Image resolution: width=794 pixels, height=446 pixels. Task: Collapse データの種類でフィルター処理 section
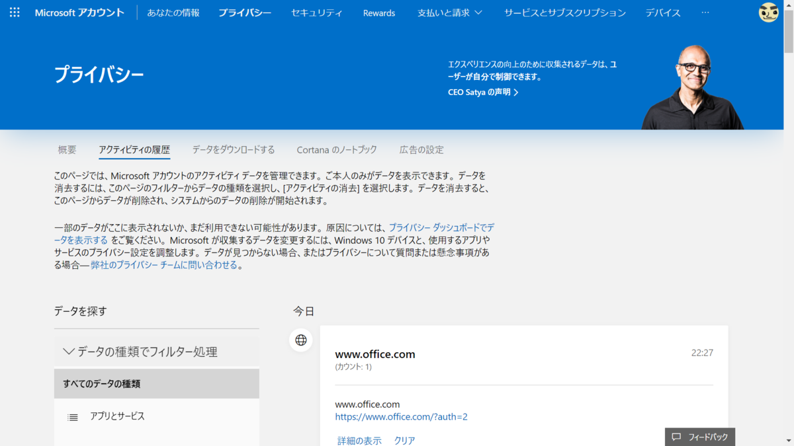tap(157, 352)
